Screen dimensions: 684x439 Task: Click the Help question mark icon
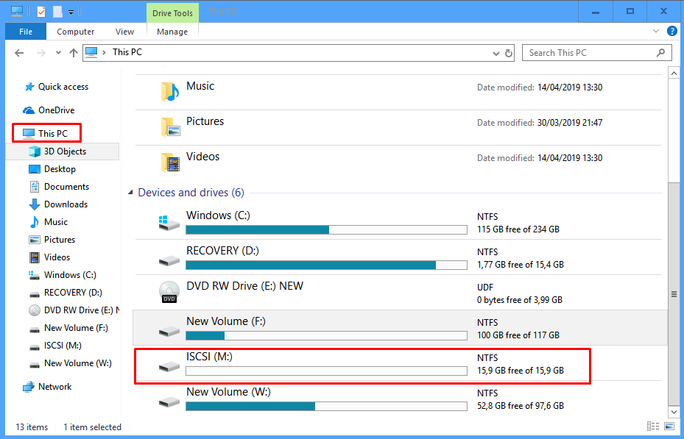[671, 32]
